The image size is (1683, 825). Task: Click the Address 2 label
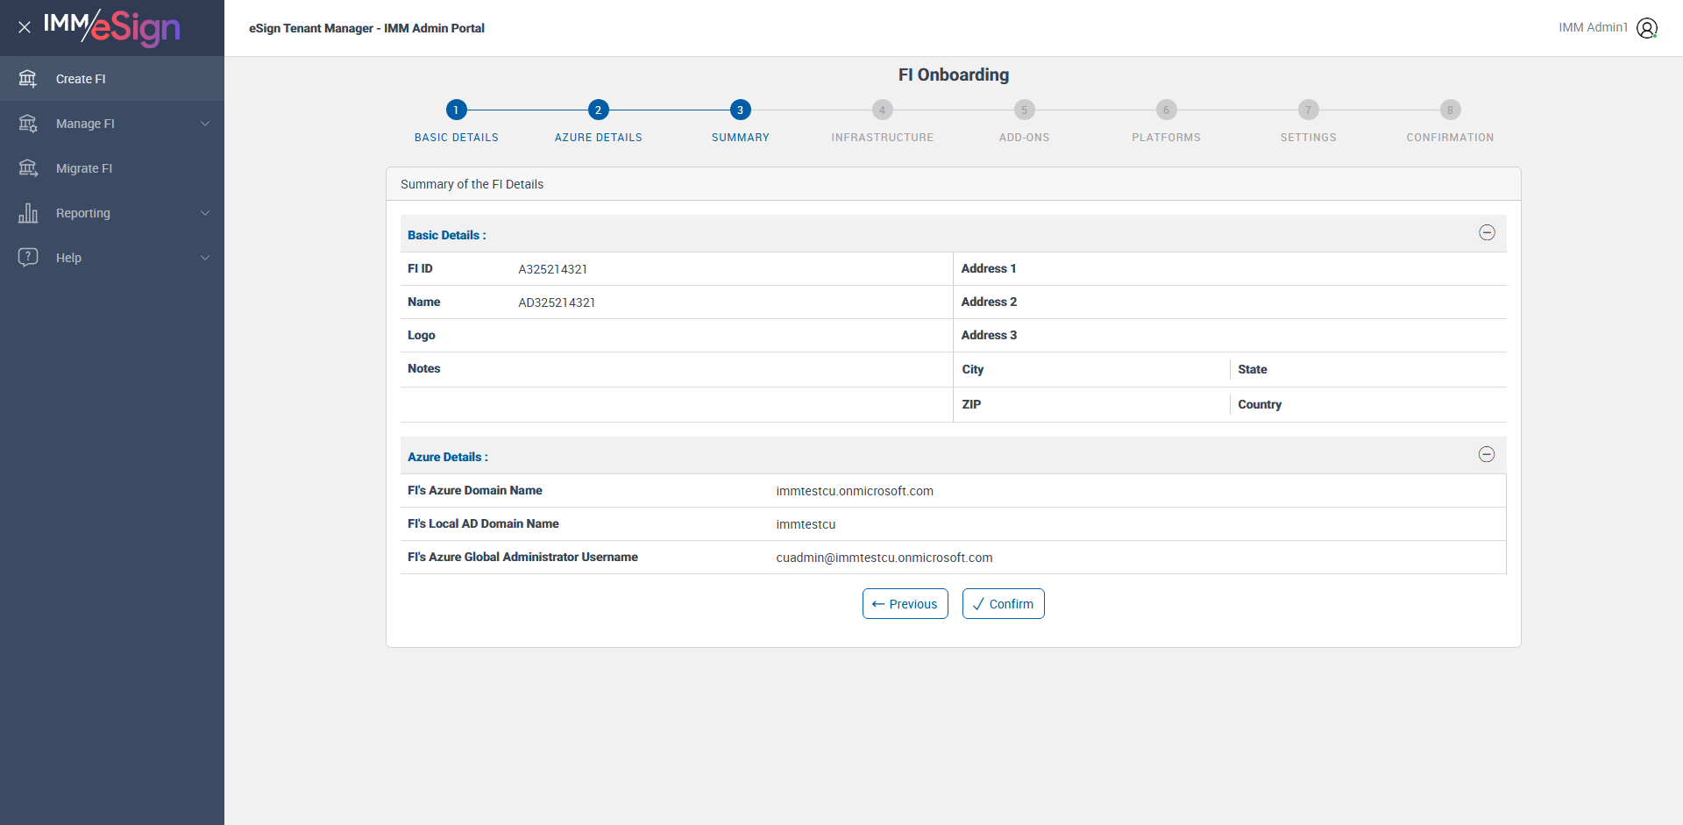pyautogui.click(x=989, y=302)
